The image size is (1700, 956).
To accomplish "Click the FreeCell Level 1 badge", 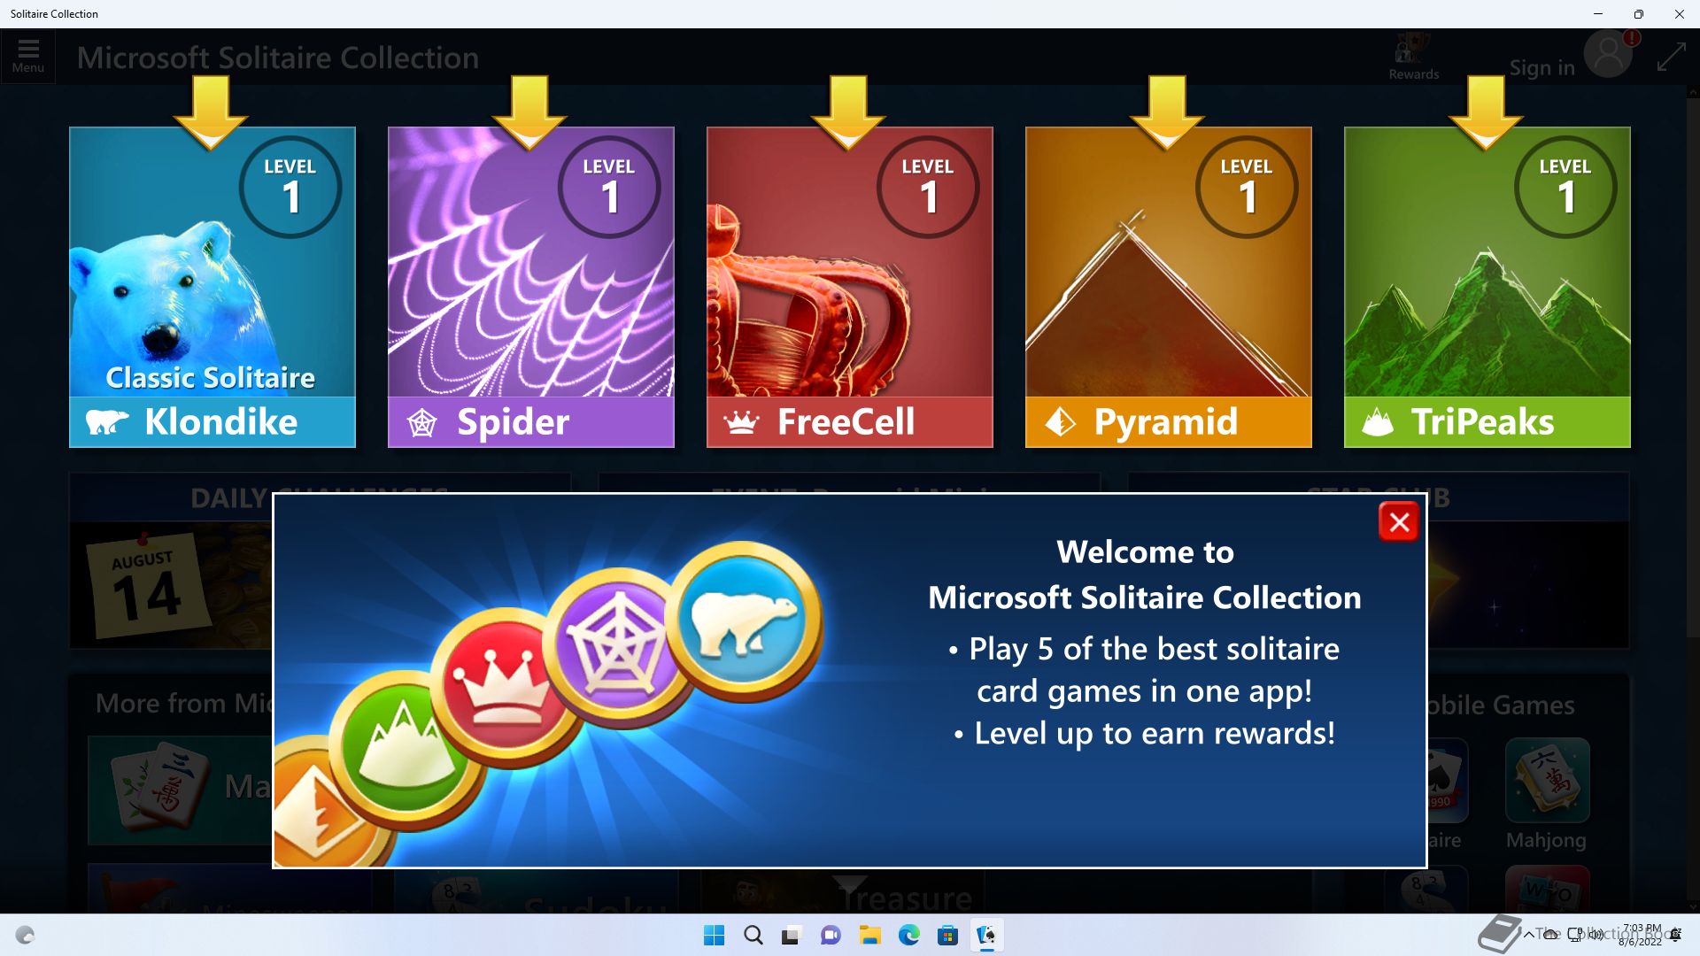I will click(x=928, y=187).
